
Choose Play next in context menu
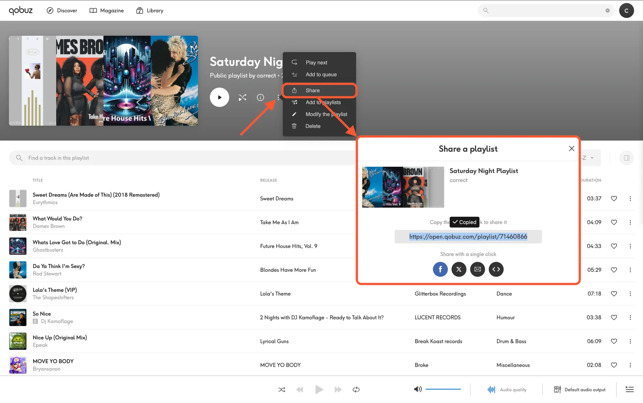click(319, 63)
